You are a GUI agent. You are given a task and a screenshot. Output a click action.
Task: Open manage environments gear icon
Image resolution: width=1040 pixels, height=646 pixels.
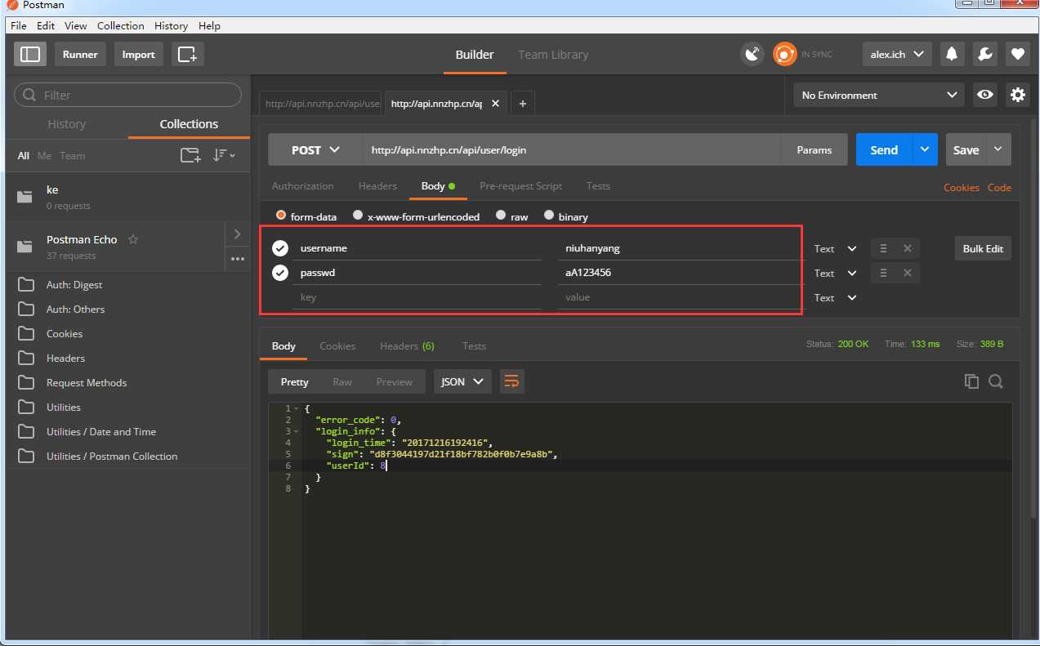coord(1017,95)
